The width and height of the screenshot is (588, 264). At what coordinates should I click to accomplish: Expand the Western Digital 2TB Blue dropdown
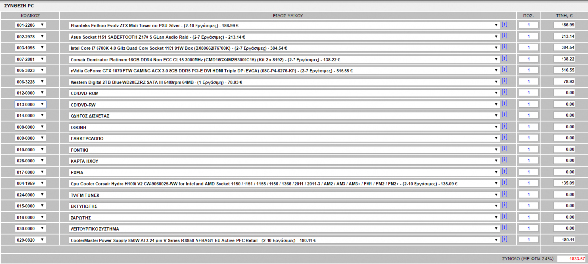[284, 82]
